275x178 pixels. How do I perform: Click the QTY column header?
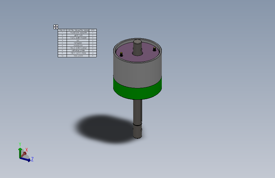point(93,30)
